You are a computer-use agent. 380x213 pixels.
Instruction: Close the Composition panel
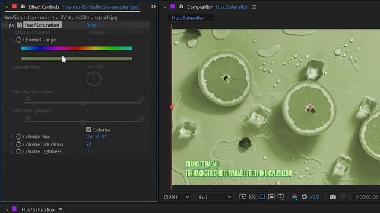click(165, 7)
